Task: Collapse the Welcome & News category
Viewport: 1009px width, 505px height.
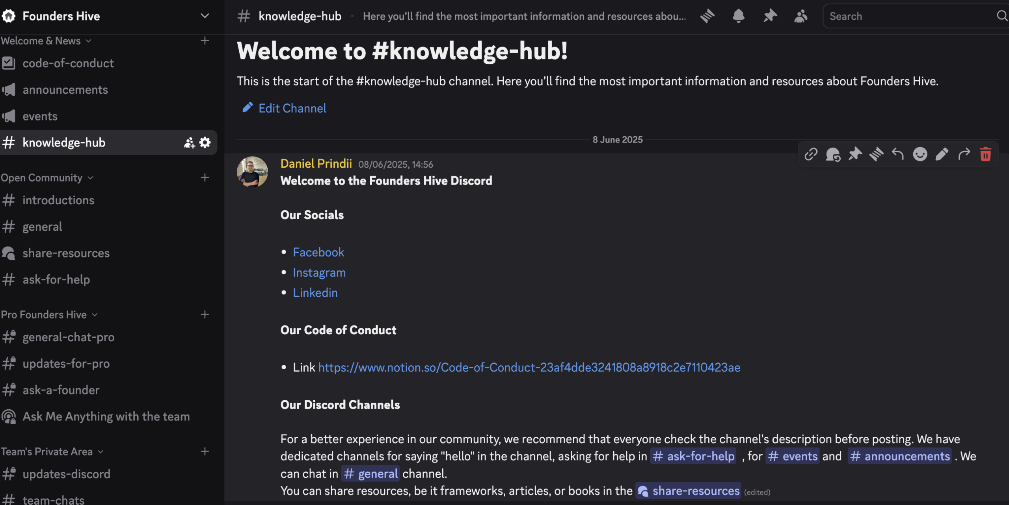Action: click(x=46, y=41)
